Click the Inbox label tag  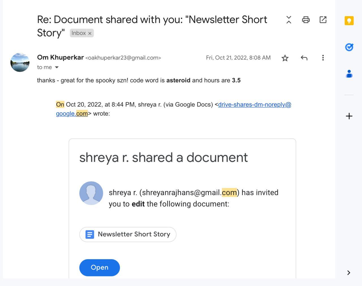[x=78, y=33]
